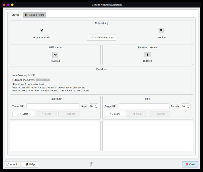
Task: Toggle the WiFi status icon button
Action: [55, 55]
